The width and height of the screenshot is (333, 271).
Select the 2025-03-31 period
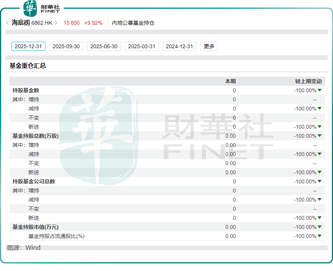coord(141,46)
